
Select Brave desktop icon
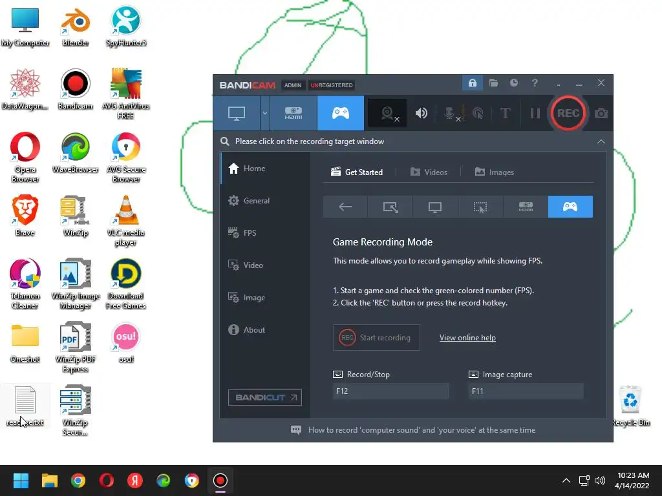(25, 216)
